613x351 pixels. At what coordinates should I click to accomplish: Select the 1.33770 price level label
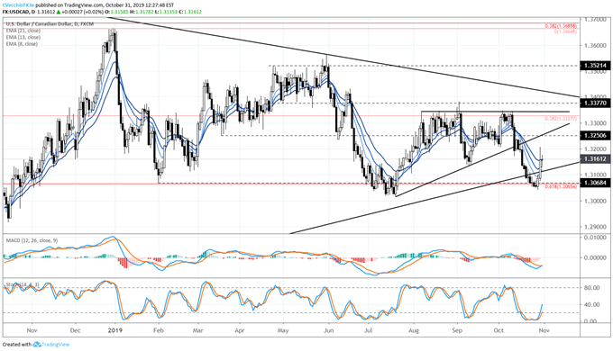coord(595,103)
